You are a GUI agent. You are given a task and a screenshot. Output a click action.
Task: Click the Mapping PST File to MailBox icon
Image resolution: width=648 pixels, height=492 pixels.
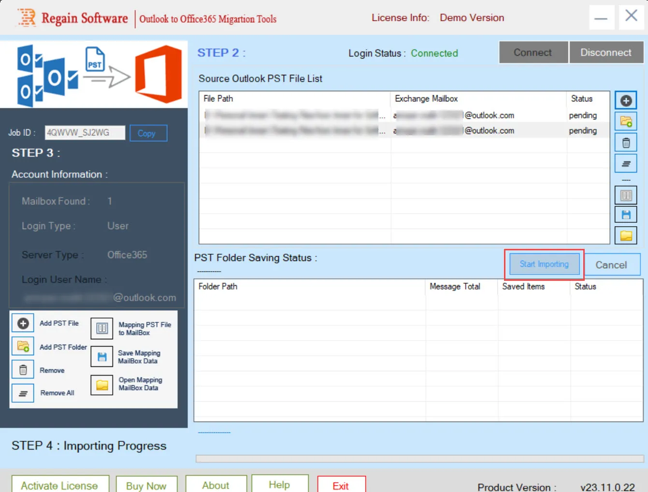coord(102,329)
